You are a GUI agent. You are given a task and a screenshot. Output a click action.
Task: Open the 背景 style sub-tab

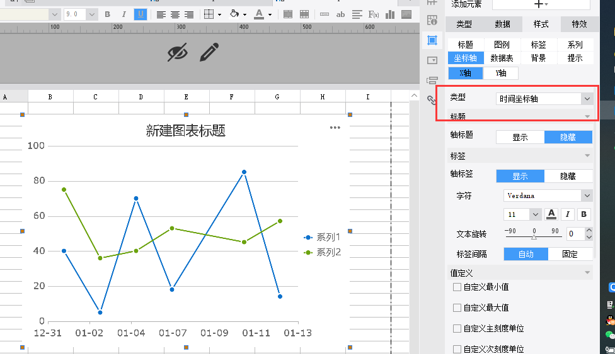tap(539, 58)
